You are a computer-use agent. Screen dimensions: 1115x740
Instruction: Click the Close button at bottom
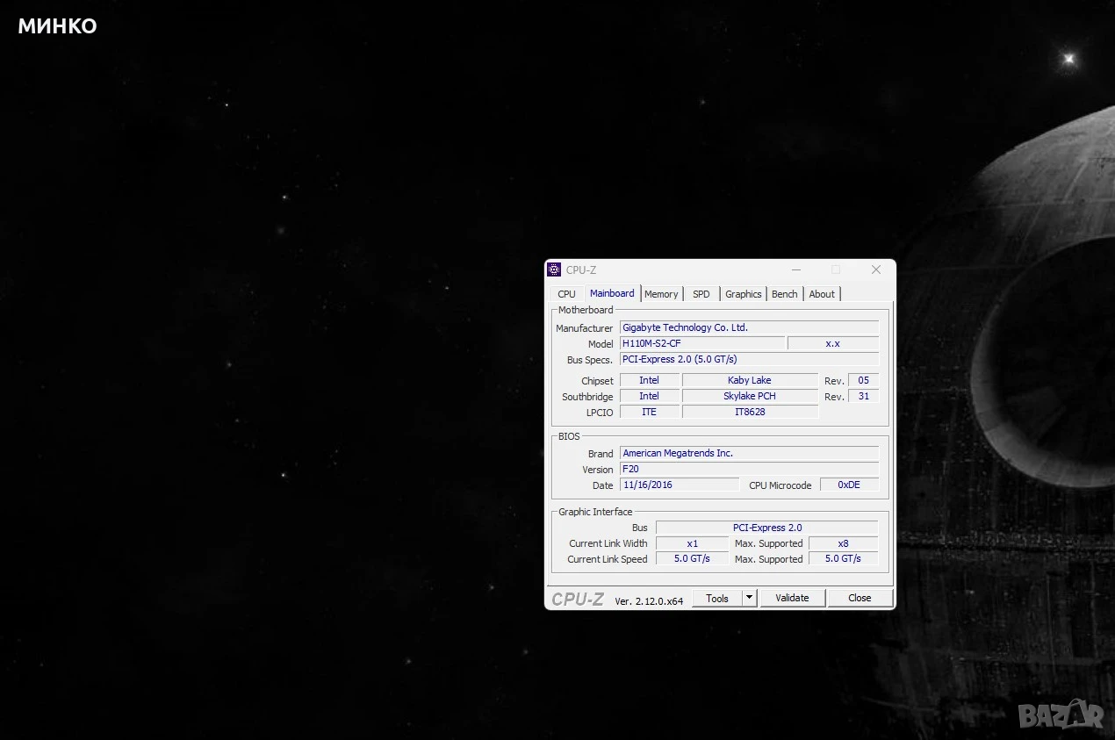[x=860, y=598]
